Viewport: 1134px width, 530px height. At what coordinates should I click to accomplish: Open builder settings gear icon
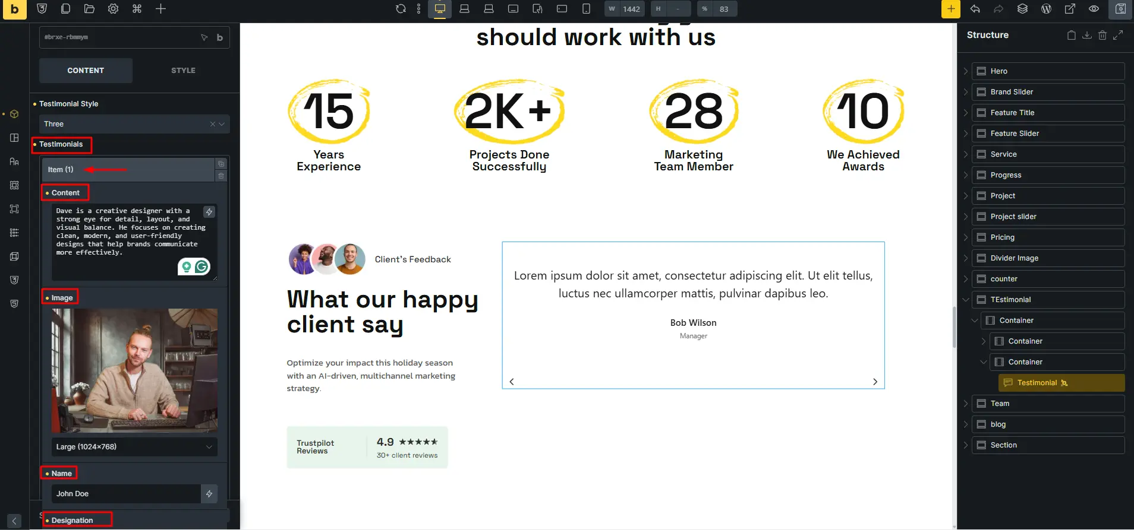pos(113,9)
